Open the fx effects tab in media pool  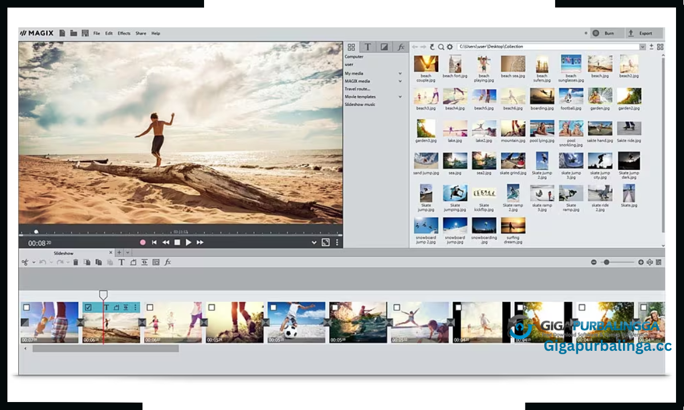click(x=401, y=47)
